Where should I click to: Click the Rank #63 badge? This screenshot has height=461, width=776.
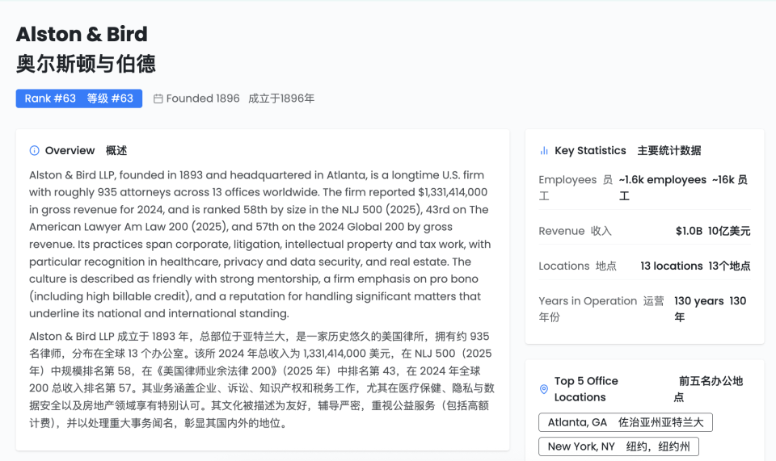pyautogui.click(x=79, y=98)
